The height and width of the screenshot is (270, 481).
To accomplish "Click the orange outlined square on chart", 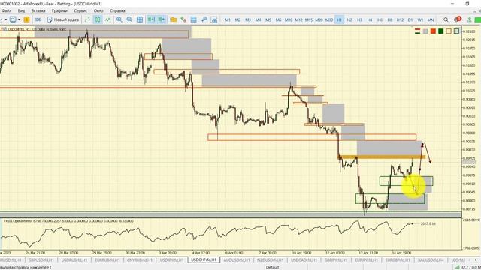I will coord(449,31).
